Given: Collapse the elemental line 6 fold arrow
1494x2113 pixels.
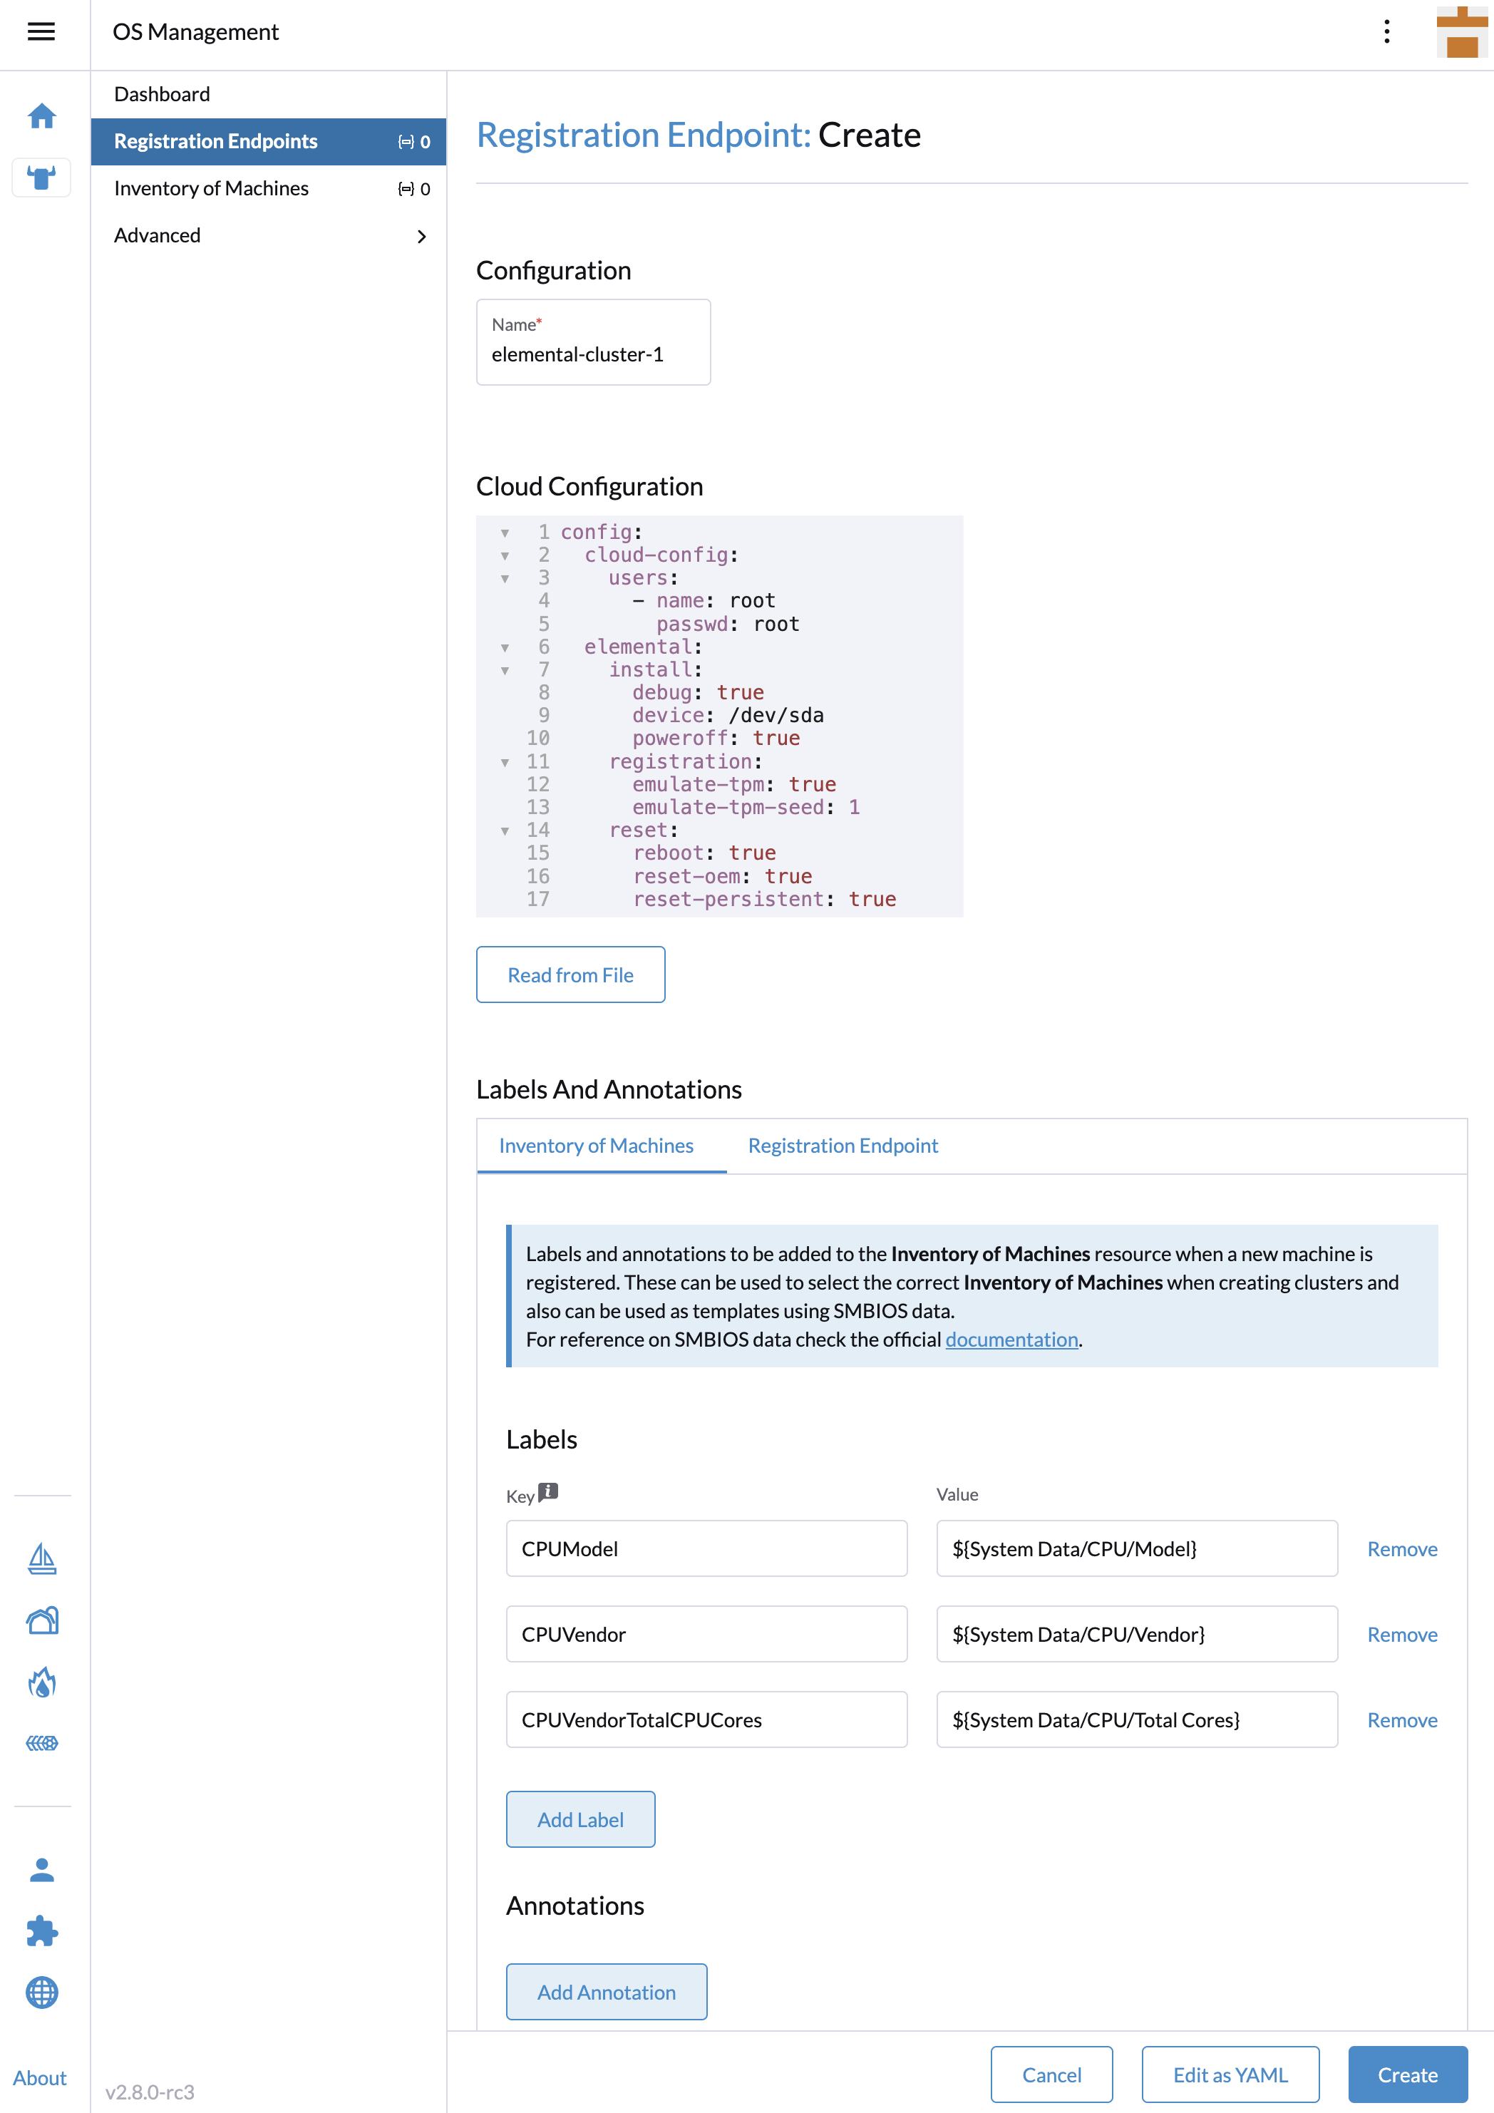Looking at the screenshot, I should pyautogui.click(x=505, y=648).
